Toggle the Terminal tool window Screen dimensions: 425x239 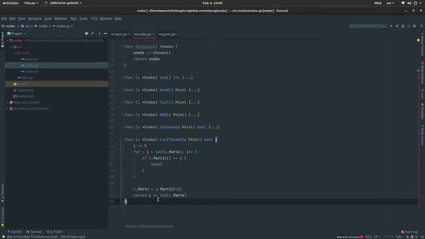click(34, 232)
